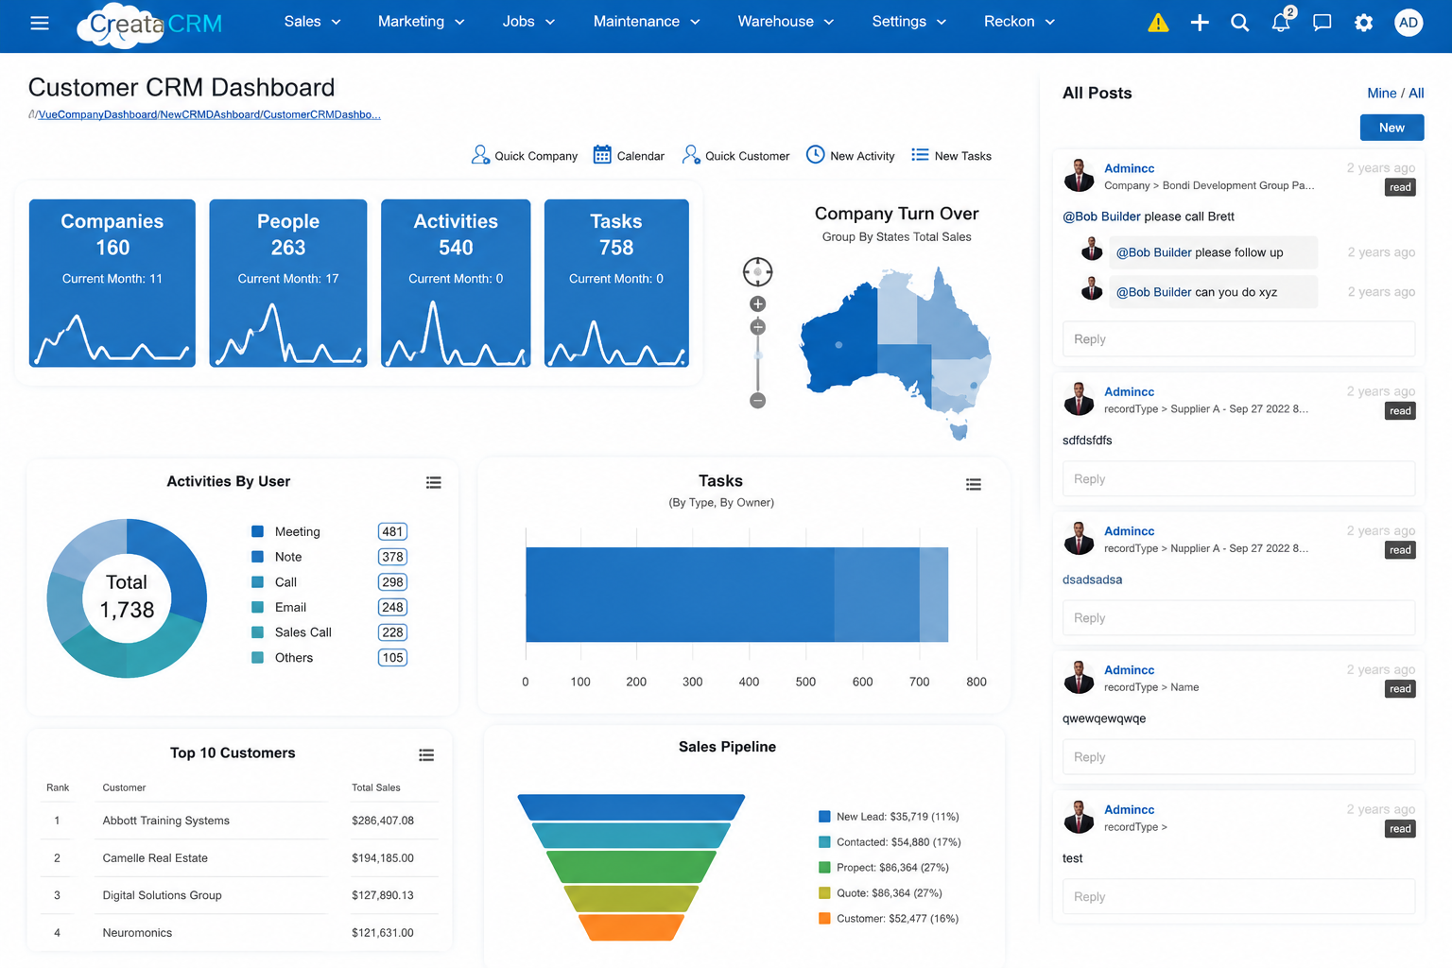1452x968 pixels.
Task: Click the New Tasks list icon
Action: (920, 154)
